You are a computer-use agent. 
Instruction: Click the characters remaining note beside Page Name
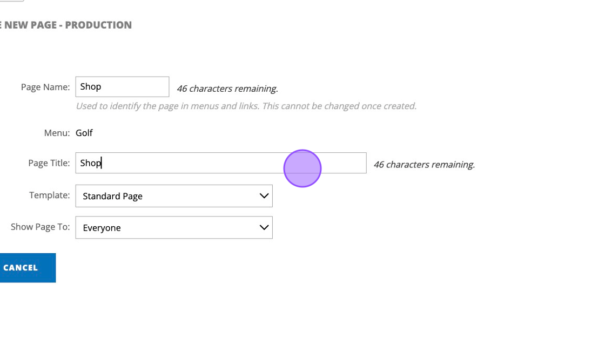click(227, 89)
